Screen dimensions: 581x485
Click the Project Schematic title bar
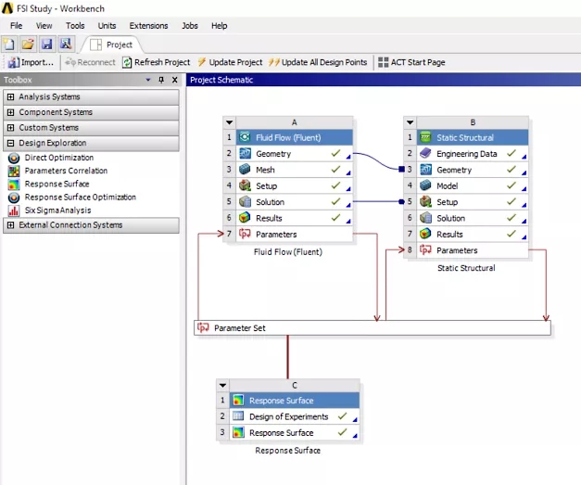384,80
